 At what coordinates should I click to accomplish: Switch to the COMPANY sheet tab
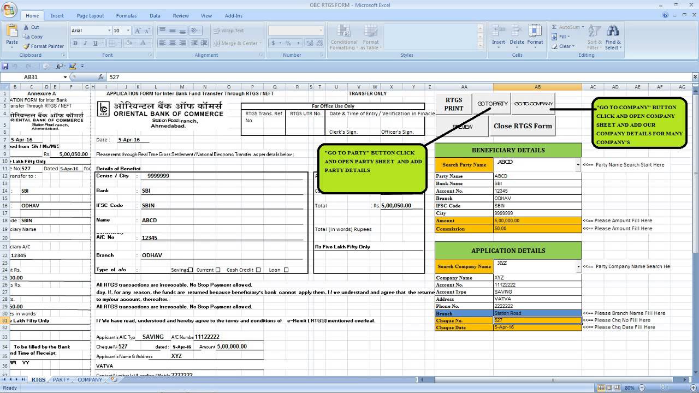[x=90, y=379]
